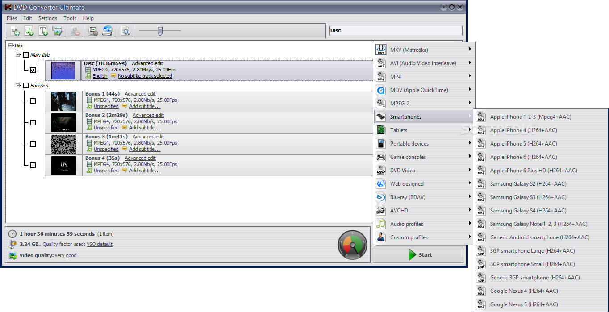
Task: Click the Bonus 3 noise thumbnail
Action: point(63,144)
